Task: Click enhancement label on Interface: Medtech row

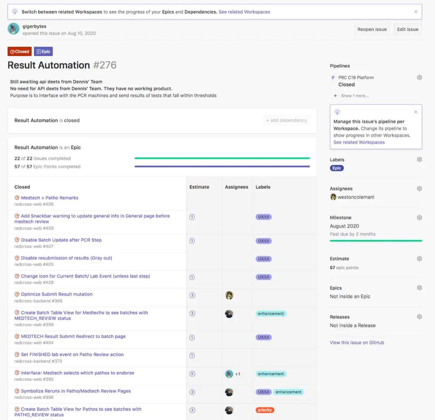Action: coord(271,374)
